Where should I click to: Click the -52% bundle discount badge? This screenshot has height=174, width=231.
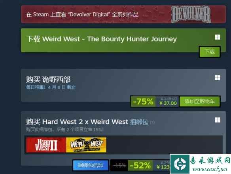pos(140,165)
